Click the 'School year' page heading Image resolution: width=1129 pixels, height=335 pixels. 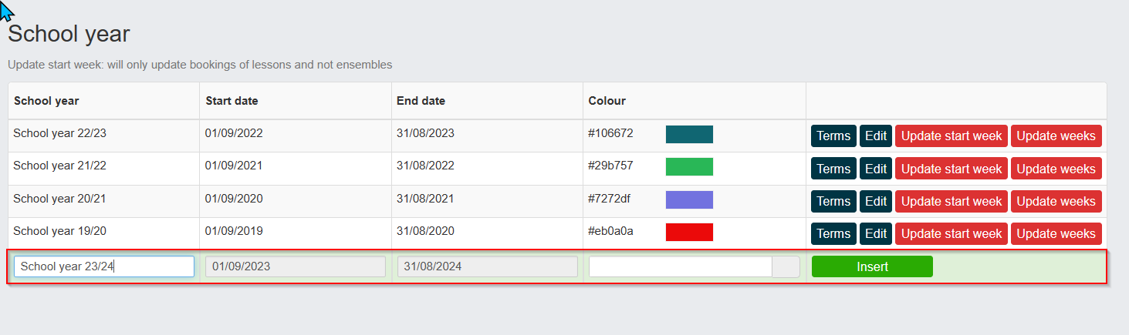point(69,34)
